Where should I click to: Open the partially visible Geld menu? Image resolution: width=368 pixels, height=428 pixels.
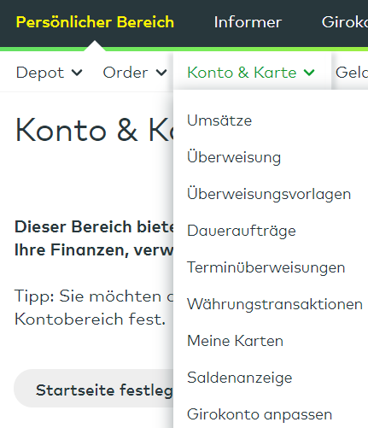(x=352, y=73)
